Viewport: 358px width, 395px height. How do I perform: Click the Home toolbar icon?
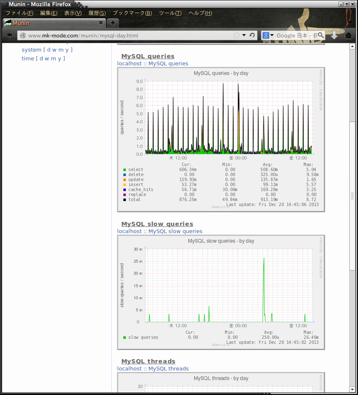coord(348,35)
